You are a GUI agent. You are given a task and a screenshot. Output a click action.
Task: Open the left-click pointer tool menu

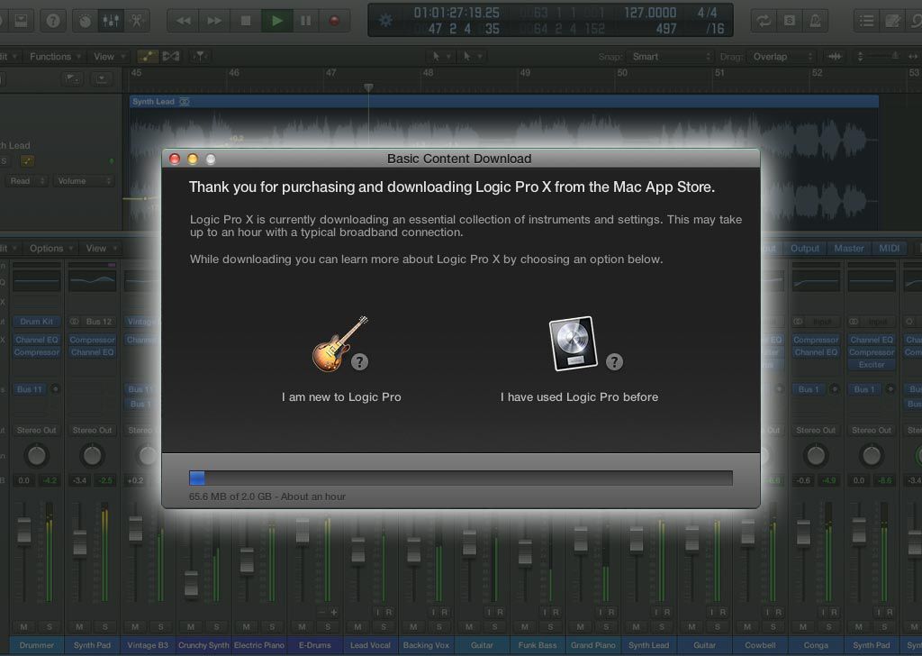[440, 57]
